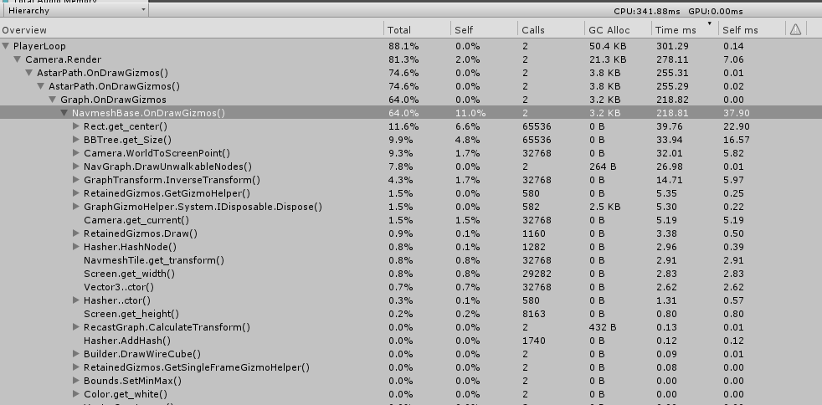Select the Screen.get_width() row
822x405 pixels.
411,274
